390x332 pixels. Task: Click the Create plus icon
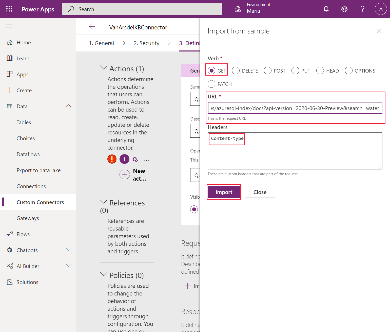[x=10, y=90]
